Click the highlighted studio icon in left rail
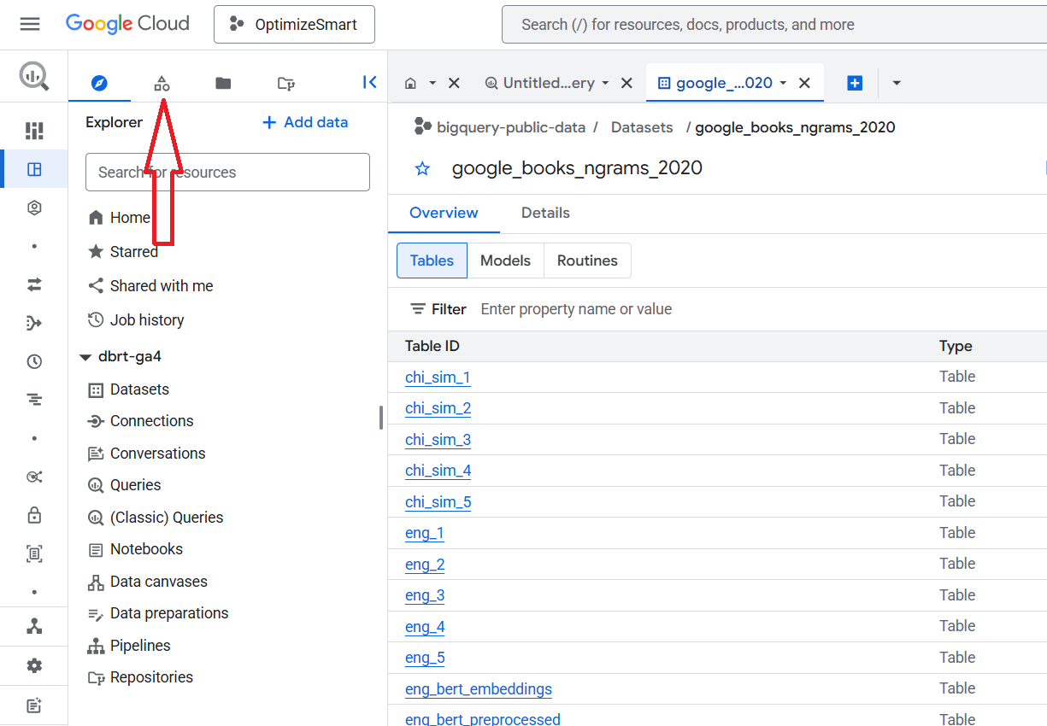 (x=34, y=169)
